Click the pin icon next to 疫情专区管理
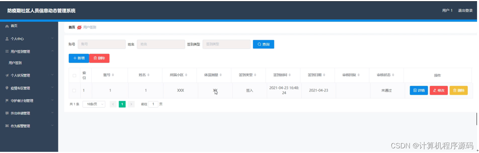The width and height of the screenshot is (479, 153). pyautogui.click(x=7, y=88)
